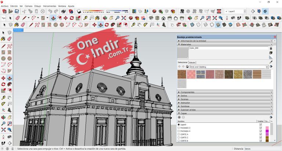Select Sandbox Drape tool icon
The image size is (282, 151).
(x=264, y=25)
